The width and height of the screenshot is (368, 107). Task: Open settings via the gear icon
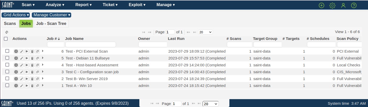coord(332,5)
